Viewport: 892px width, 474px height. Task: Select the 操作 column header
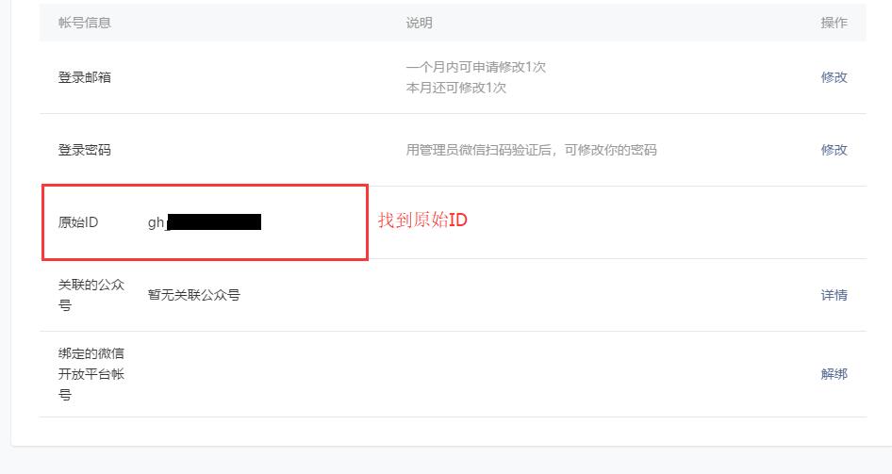[834, 23]
